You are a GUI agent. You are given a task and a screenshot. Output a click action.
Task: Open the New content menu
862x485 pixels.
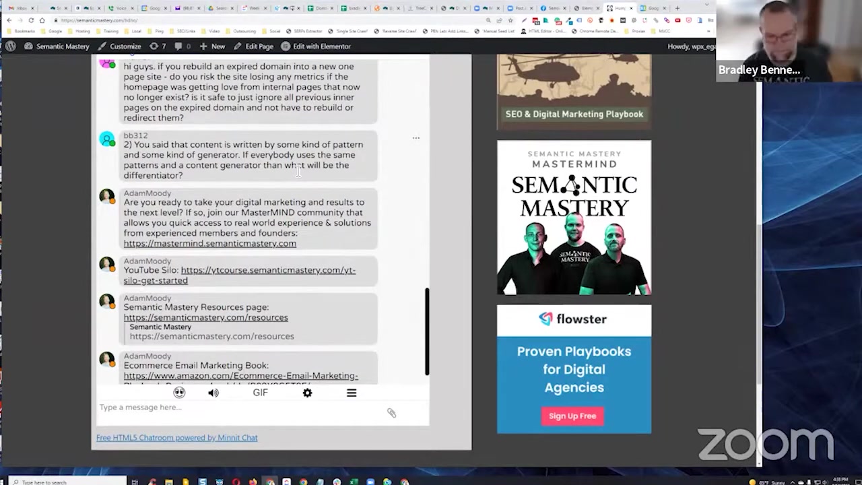[212, 46]
